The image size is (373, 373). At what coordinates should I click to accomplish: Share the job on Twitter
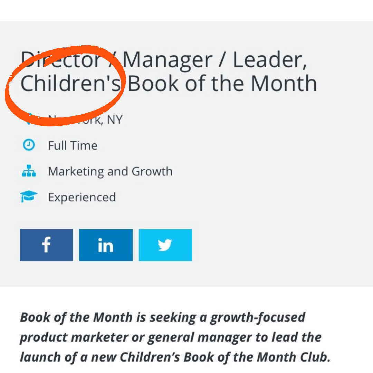click(x=165, y=245)
